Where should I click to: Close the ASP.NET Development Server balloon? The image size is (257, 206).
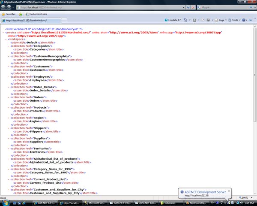point(229,191)
